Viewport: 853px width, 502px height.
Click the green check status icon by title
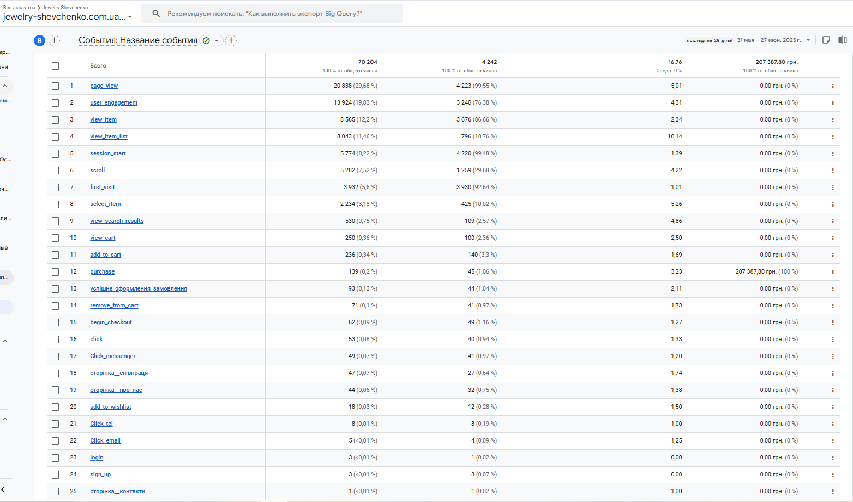point(206,40)
